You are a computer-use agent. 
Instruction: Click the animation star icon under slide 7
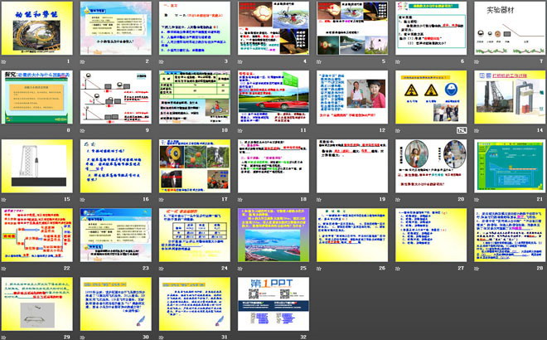477,62
